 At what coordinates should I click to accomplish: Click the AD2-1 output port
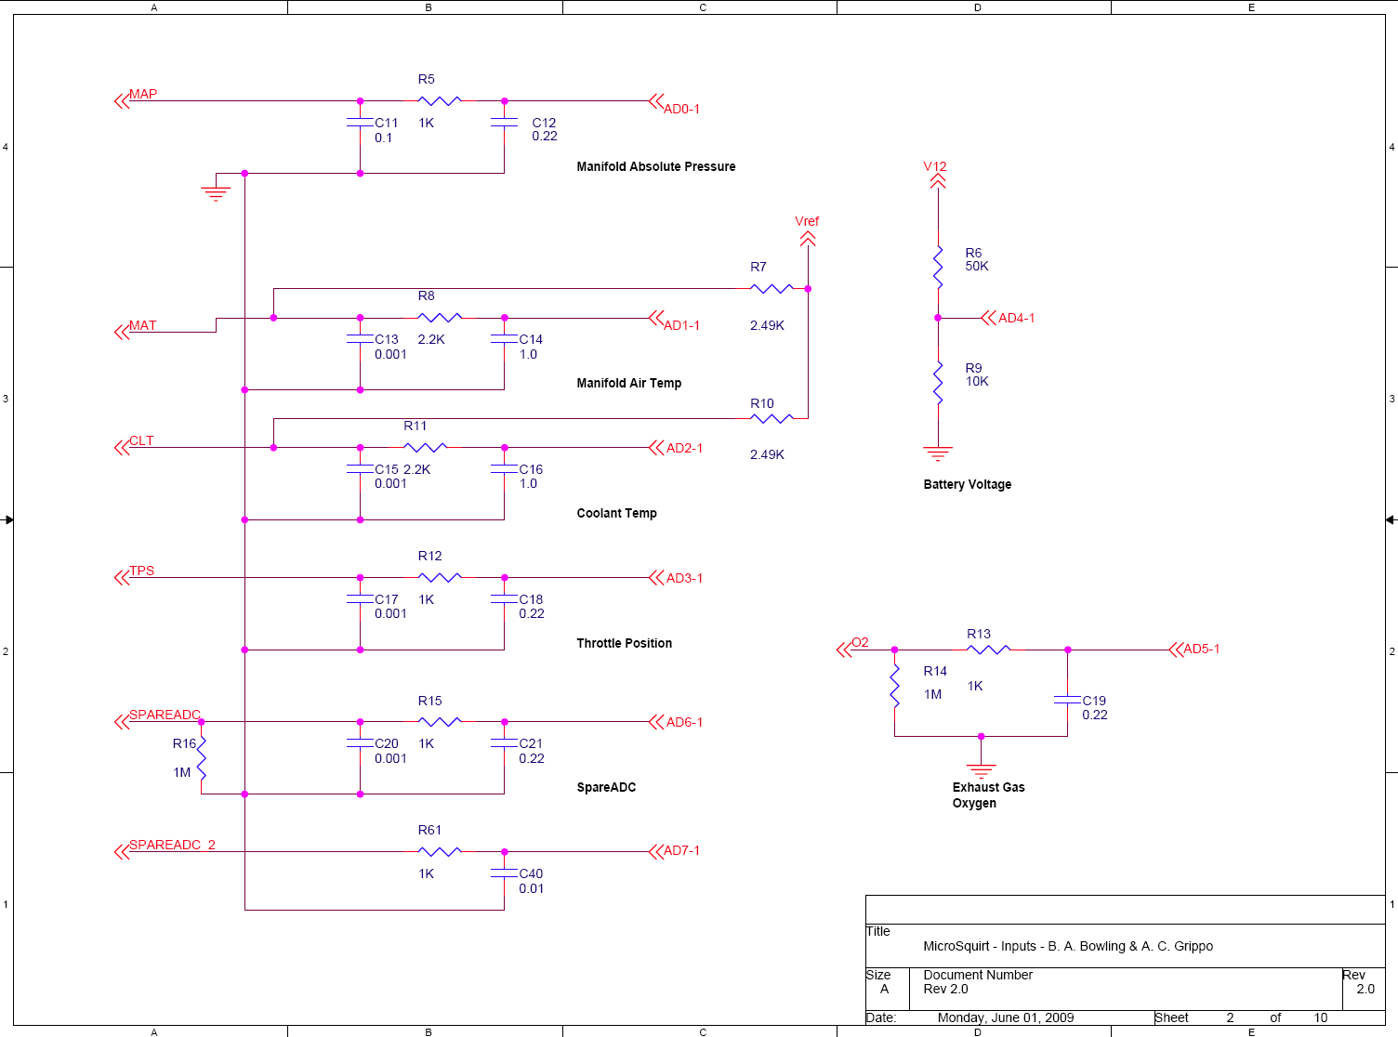pos(656,448)
